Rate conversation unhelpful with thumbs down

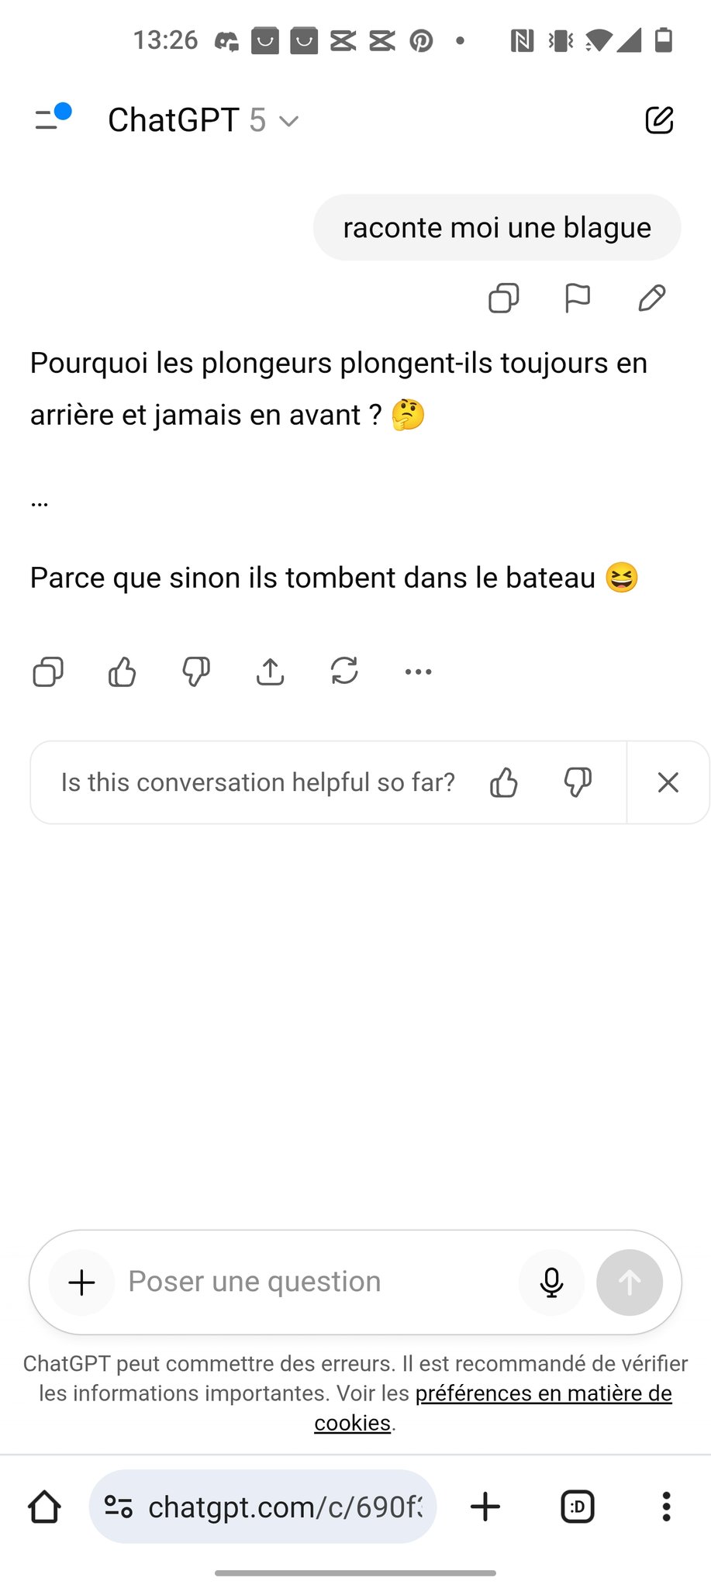coord(578,782)
